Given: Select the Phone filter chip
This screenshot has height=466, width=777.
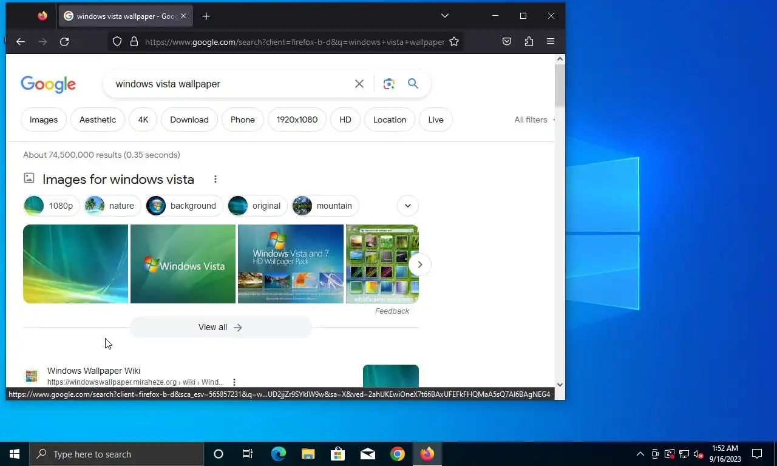Looking at the screenshot, I should pos(243,120).
